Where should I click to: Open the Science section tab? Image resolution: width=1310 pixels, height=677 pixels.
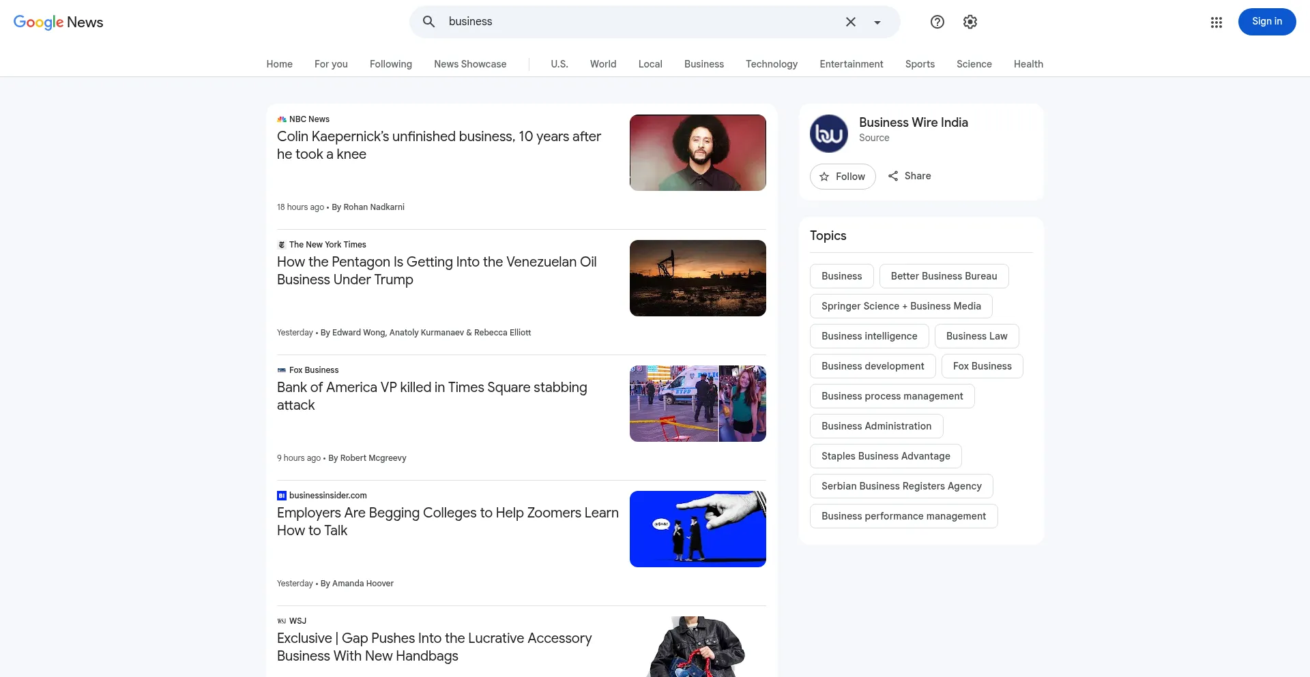[x=974, y=64]
